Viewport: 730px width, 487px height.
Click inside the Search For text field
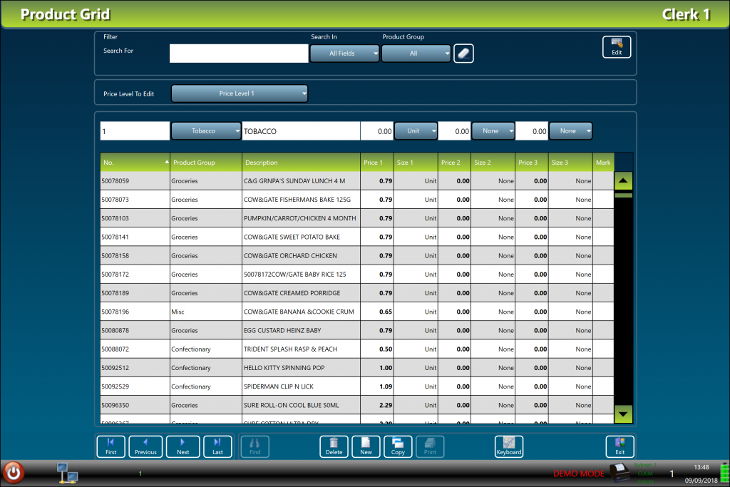(238, 53)
